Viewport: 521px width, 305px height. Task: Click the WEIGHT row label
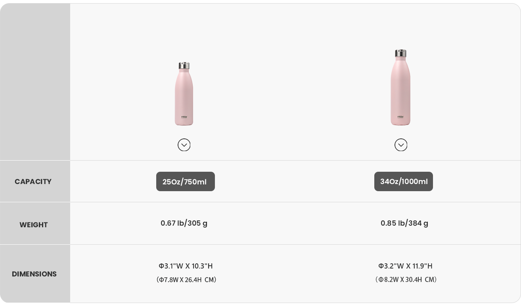click(34, 225)
